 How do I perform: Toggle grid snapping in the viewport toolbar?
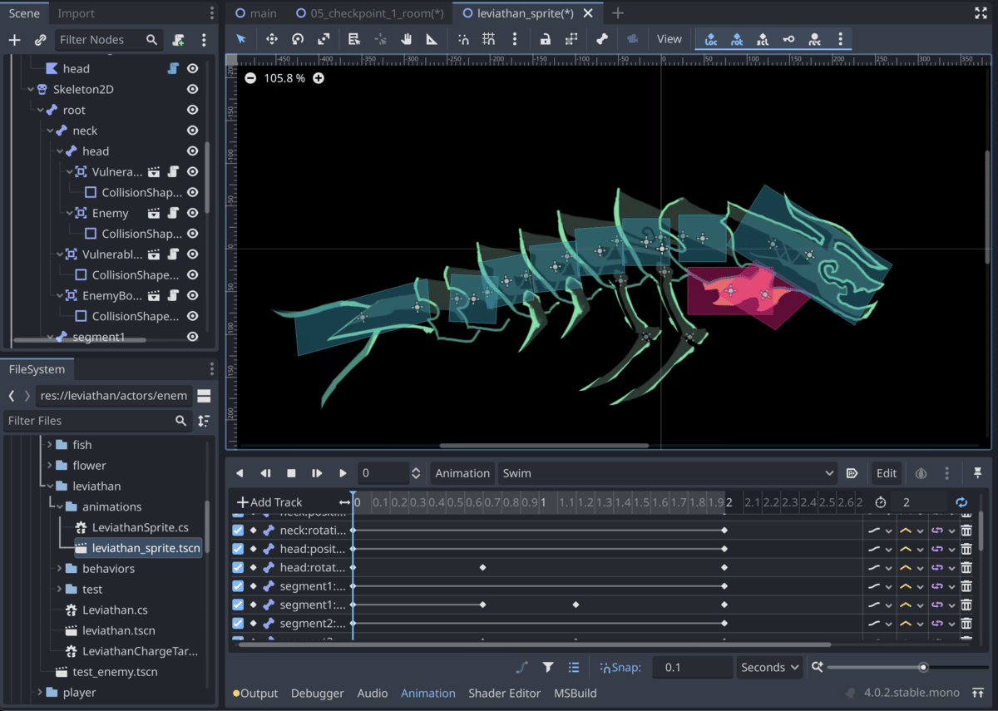pyautogui.click(x=488, y=39)
